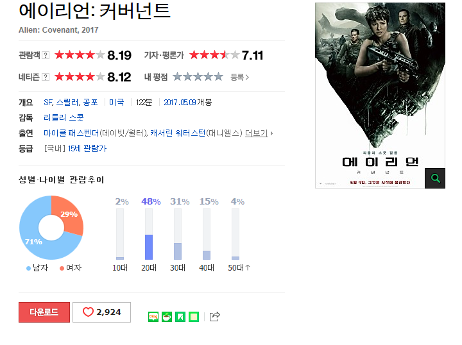The width and height of the screenshot is (462, 345).
Task: Set my rating on the 내 평점 stars
Action: [198, 77]
